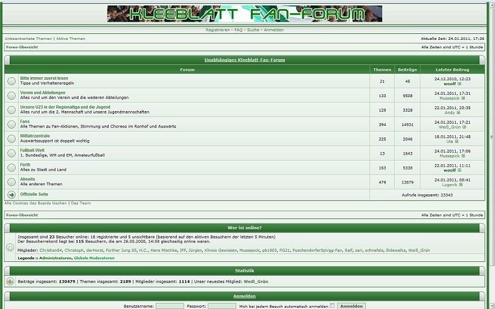
Task: Click the forum status icon beside 'Fans'
Action: click(x=11, y=124)
